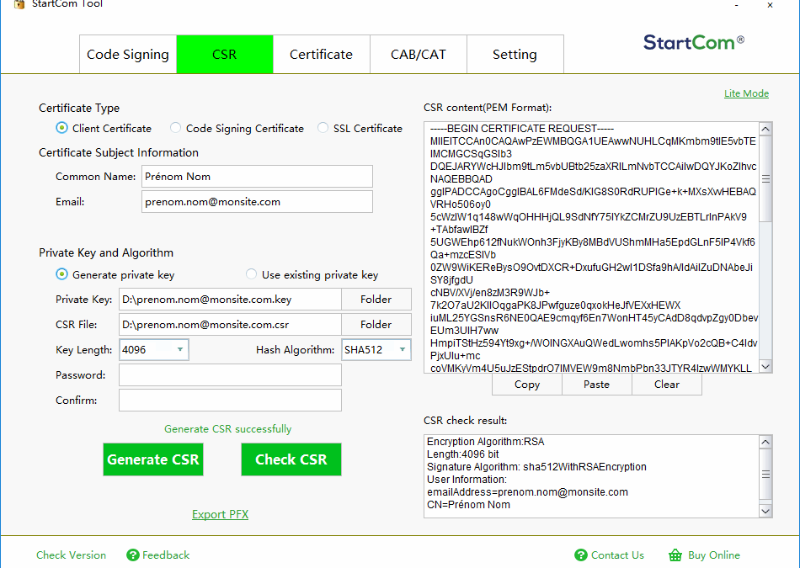Click CSR content scrollbar up arrow
This screenshot has width=800, height=568.
pos(765,129)
